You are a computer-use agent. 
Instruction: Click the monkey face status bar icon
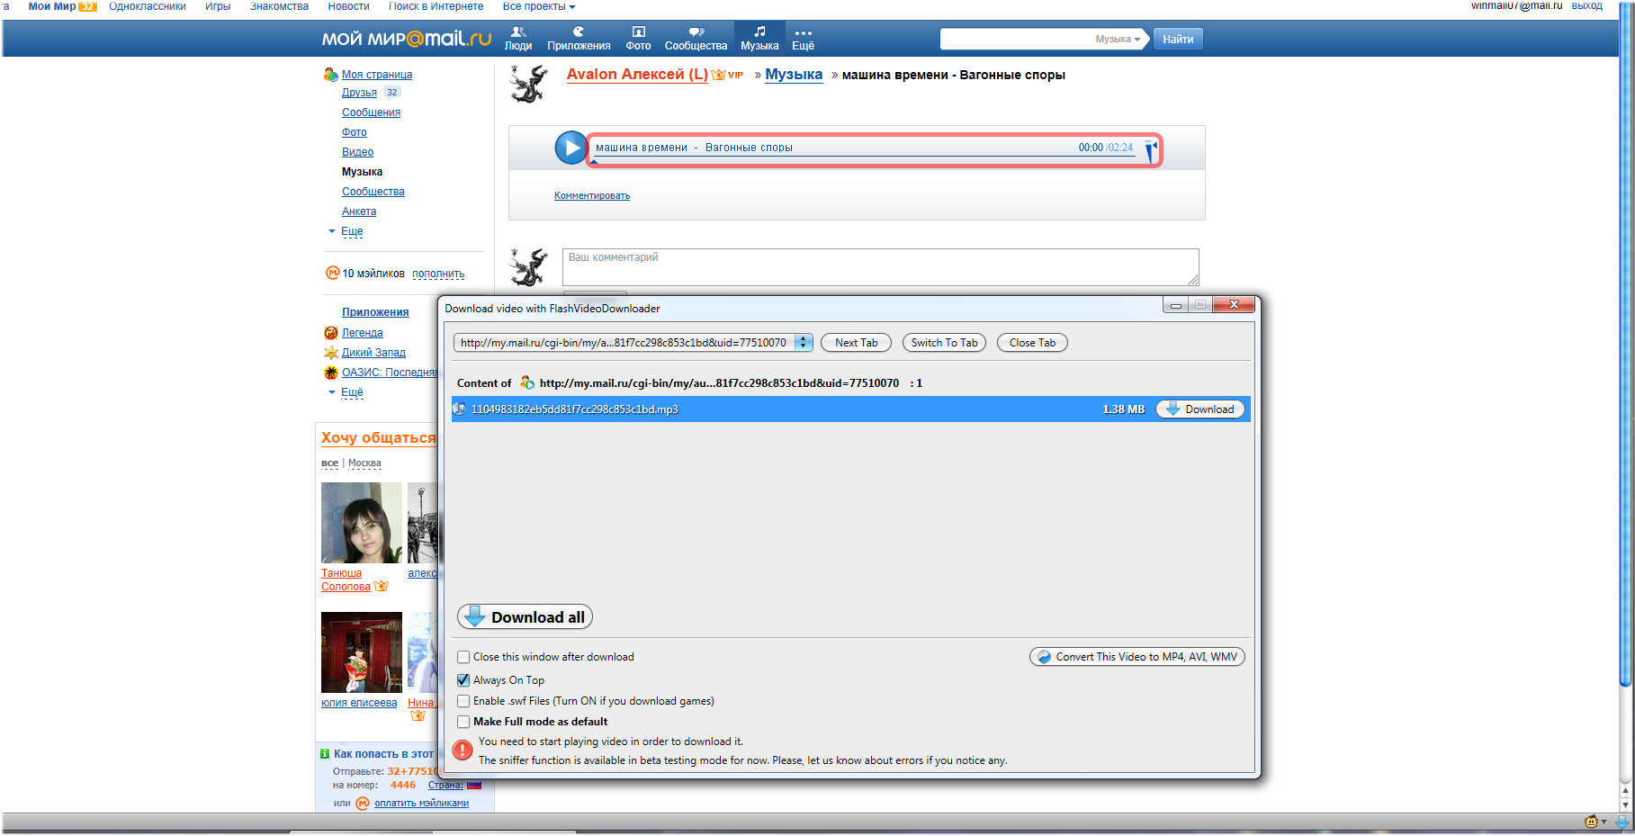point(1591,822)
